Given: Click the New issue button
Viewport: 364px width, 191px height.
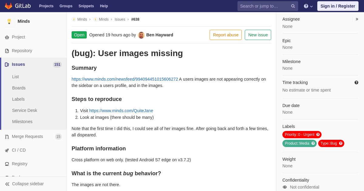Looking at the screenshot, I should pos(258,35).
